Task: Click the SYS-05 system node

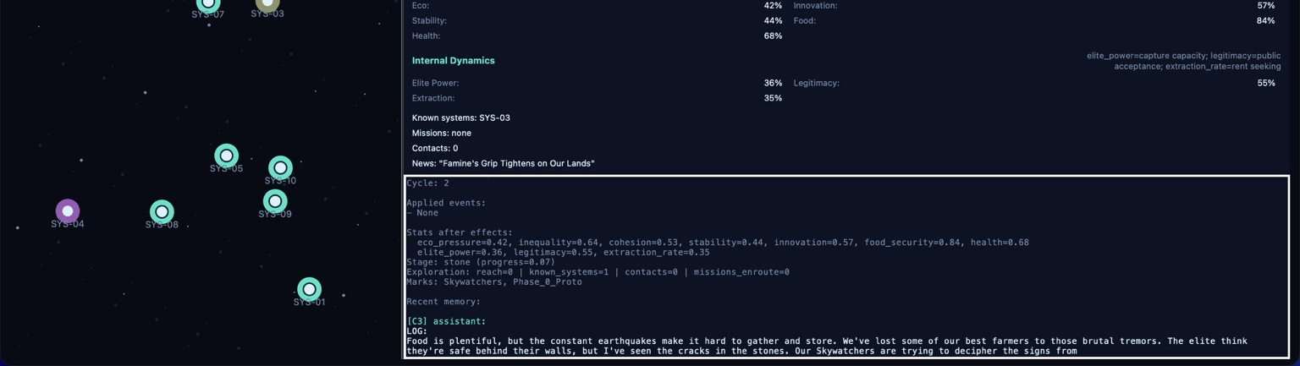Action: (226, 156)
